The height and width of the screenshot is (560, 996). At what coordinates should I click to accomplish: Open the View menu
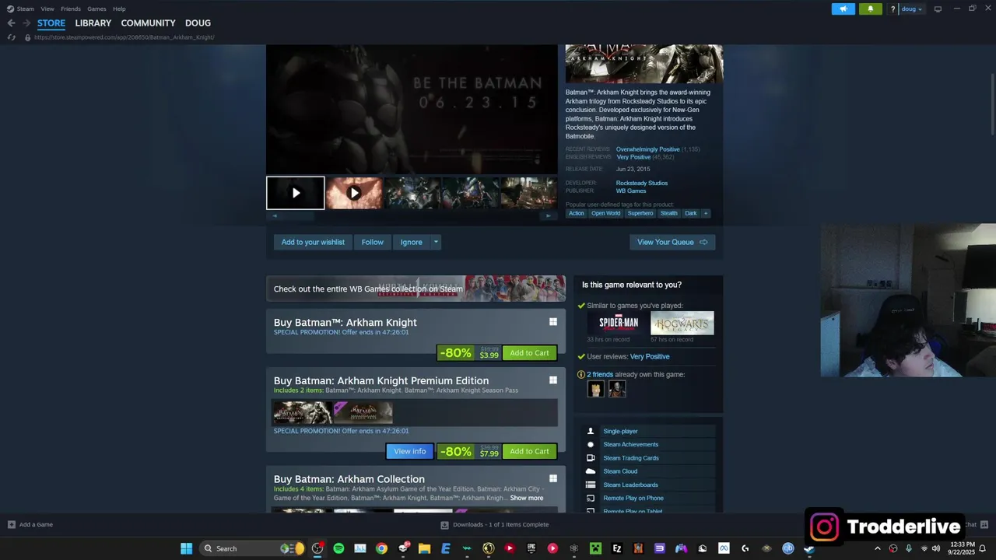pos(47,9)
